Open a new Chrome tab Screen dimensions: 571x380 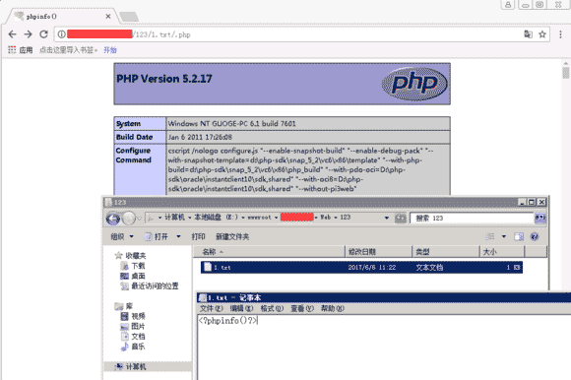point(129,17)
